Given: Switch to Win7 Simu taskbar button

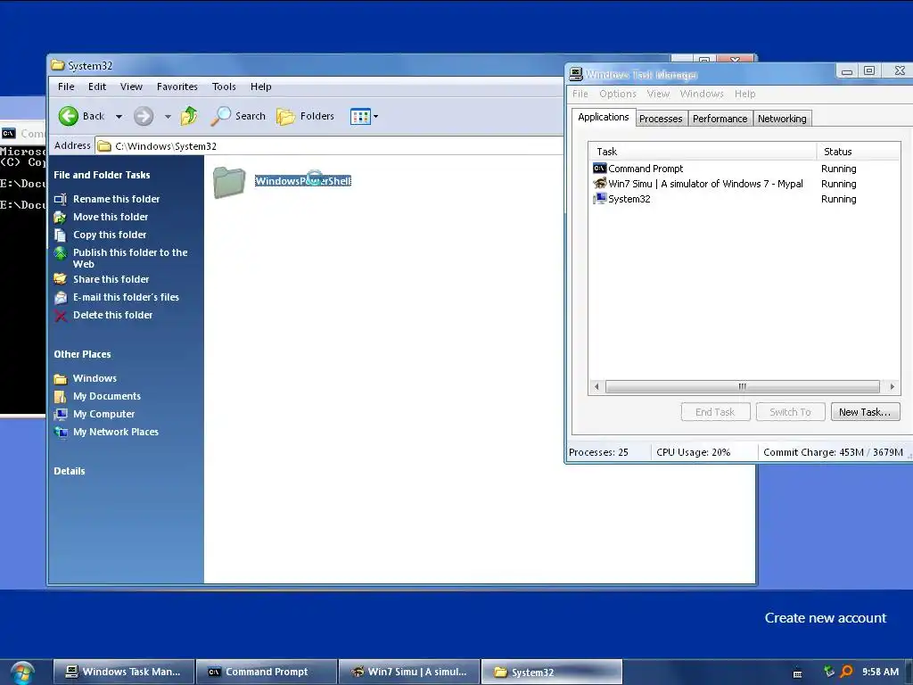Looking at the screenshot, I should (409, 672).
